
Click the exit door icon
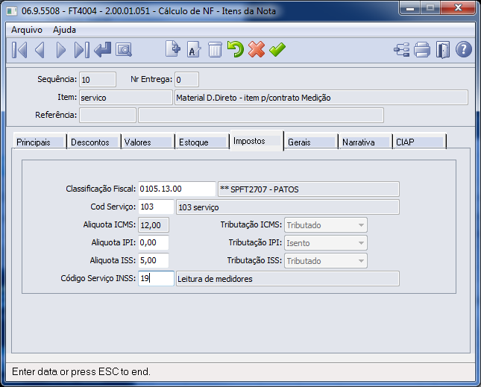click(443, 50)
